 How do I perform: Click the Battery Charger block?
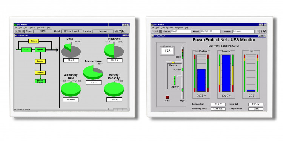(x=40, y=81)
